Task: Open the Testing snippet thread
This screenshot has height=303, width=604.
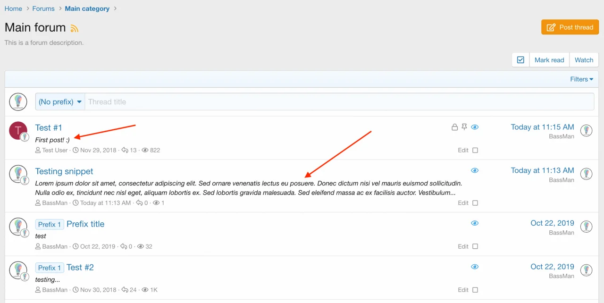Action: coord(64,171)
